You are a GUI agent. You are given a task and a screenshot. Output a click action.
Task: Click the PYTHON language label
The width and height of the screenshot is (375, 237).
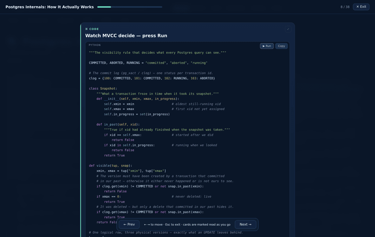point(95,45)
